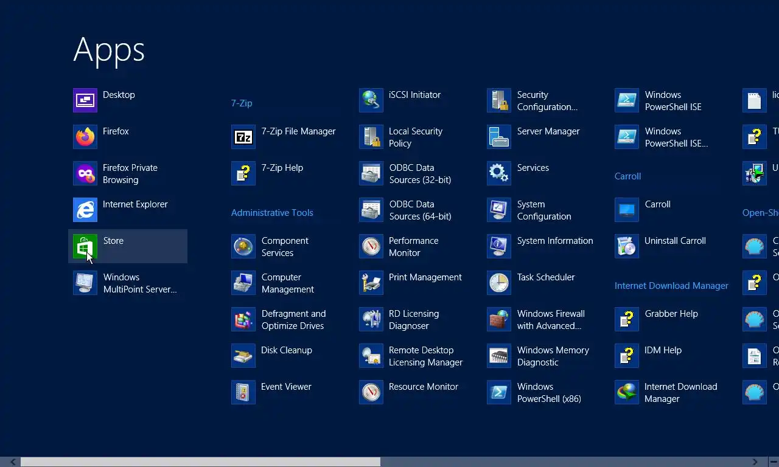The height and width of the screenshot is (467, 779).
Task: Open the Uninstall Carroll icon
Action: (x=627, y=246)
